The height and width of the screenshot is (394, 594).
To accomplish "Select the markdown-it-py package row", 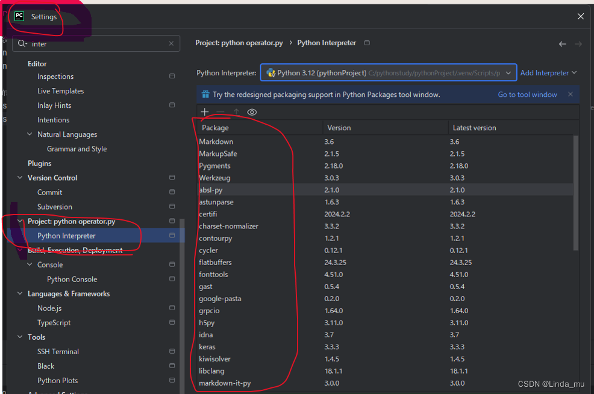I will tap(385, 383).
